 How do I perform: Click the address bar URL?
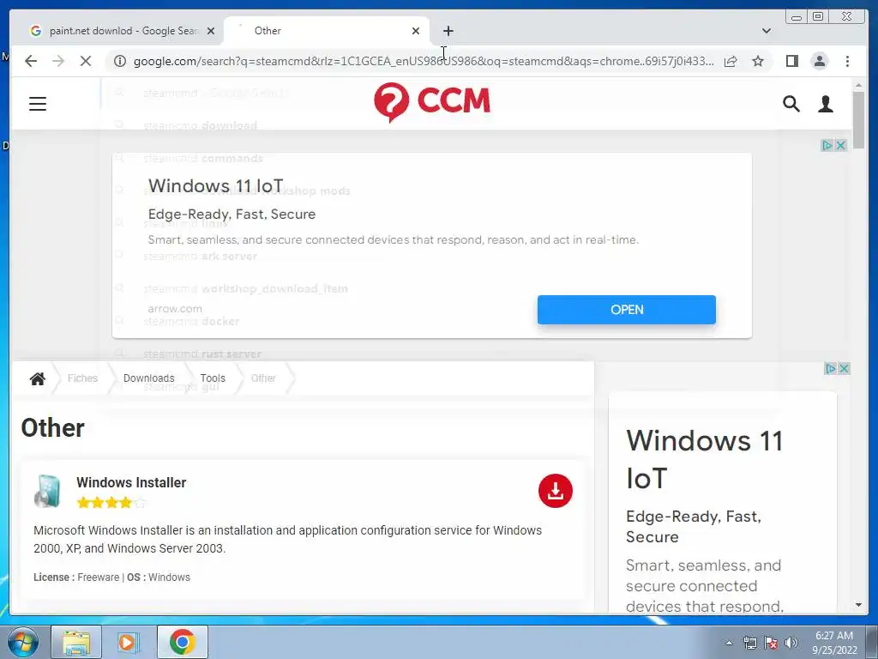(424, 61)
